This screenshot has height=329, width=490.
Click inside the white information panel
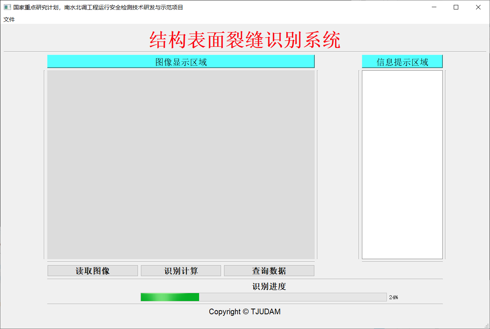coord(402,164)
